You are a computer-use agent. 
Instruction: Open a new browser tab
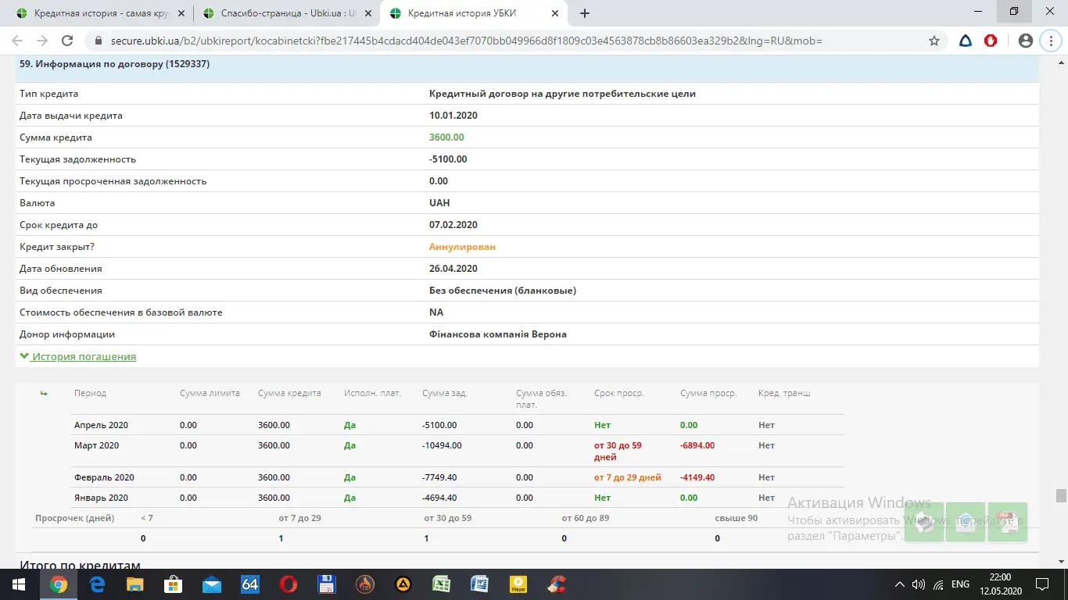coord(585,13)
